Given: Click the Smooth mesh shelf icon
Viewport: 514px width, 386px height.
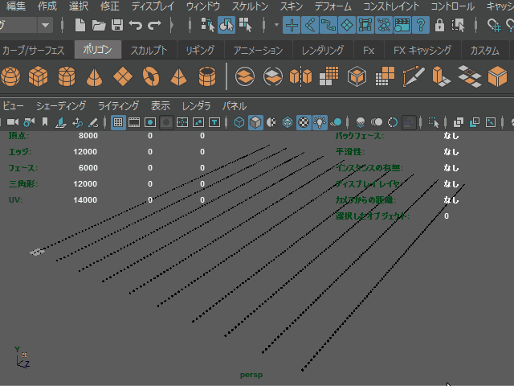Looking at the screenshot, I should pos(328,76).
